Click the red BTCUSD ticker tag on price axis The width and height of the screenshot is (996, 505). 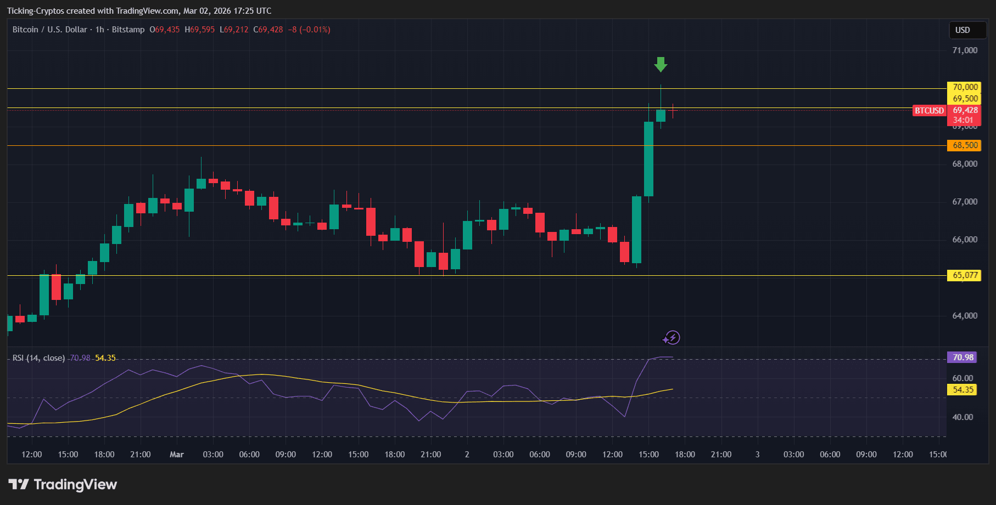[929, 111]
